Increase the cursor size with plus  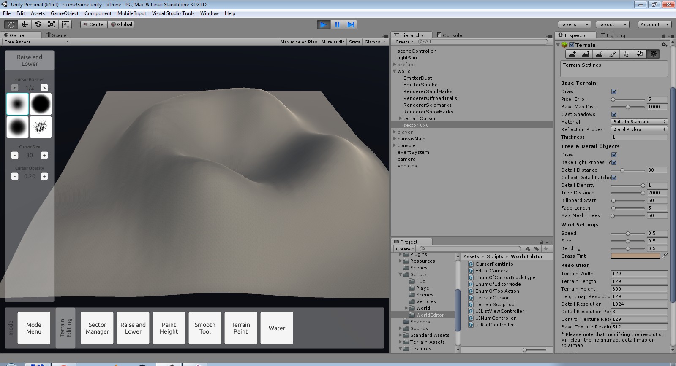tap(44, 155)
